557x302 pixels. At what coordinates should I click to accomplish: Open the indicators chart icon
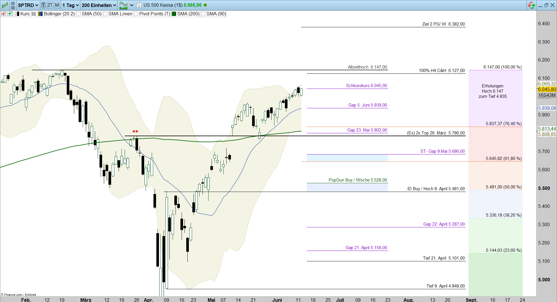coord(124,5)
